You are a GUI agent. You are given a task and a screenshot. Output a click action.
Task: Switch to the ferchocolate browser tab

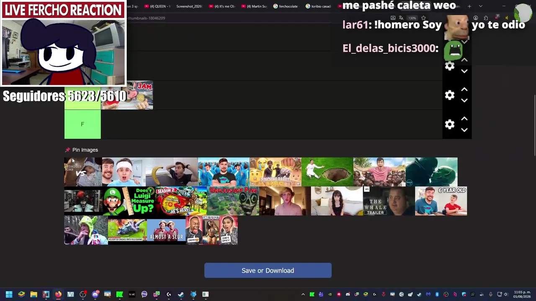[x=285, y=6]
